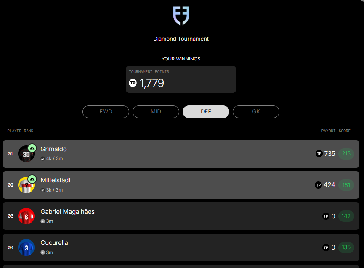Click the owners icon beside 3k / 3m

coord(43,190)
